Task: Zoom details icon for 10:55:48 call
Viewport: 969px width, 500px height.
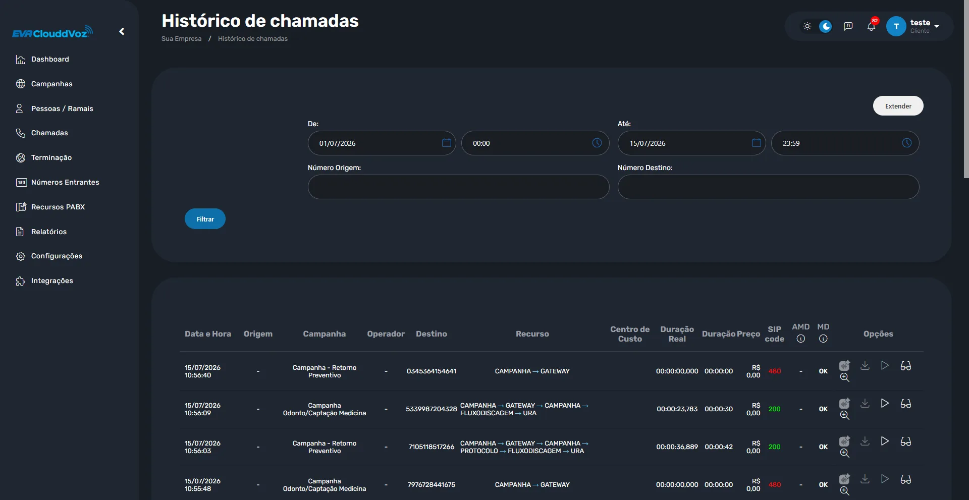Action: (x=845, y=491)
